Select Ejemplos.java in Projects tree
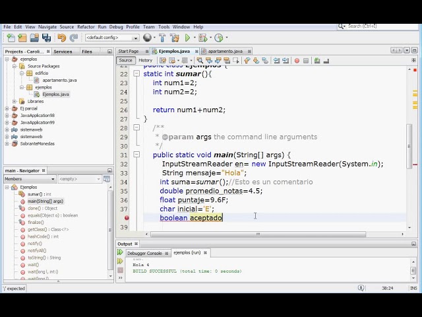422x317 pixels. [55, 94]
